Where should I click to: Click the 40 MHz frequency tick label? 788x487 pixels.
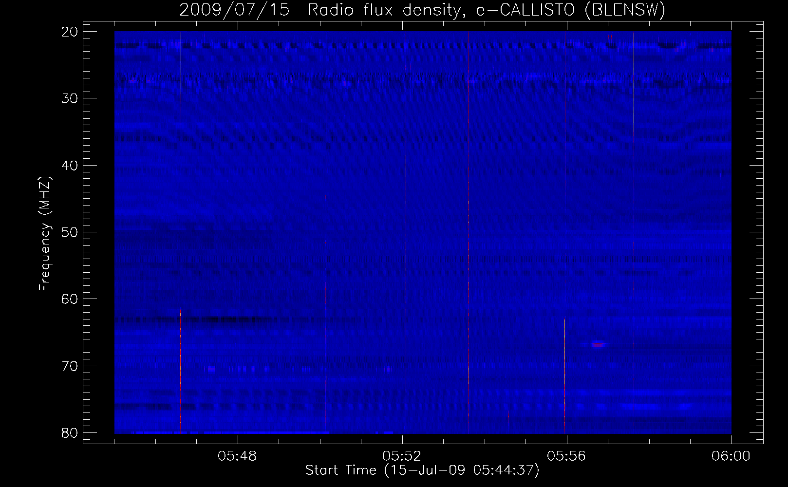pos(70,165)
